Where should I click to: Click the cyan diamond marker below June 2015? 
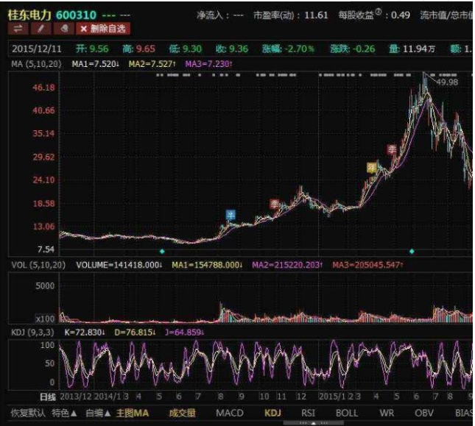tap(412, 252)
